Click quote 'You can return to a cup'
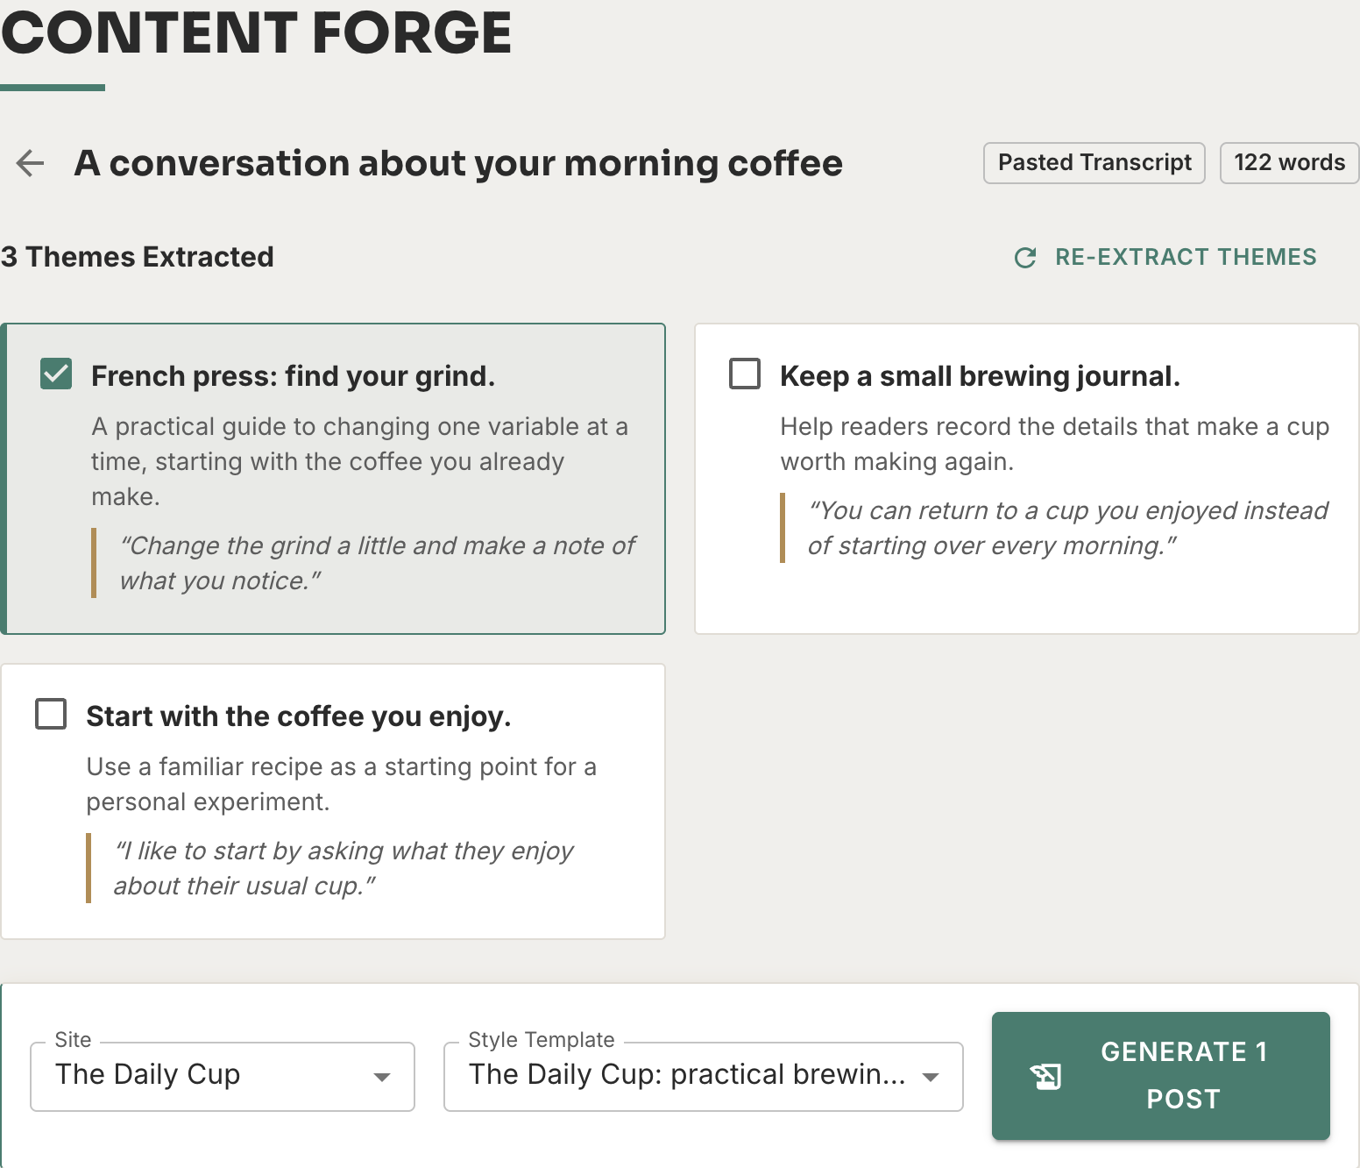The width and height of the screenshot is (1360, 1168). (1067, 528)
